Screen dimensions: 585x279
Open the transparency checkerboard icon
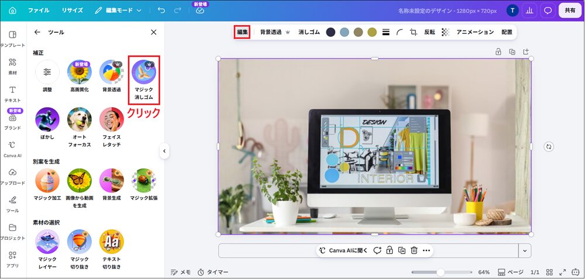click(445, 32)
